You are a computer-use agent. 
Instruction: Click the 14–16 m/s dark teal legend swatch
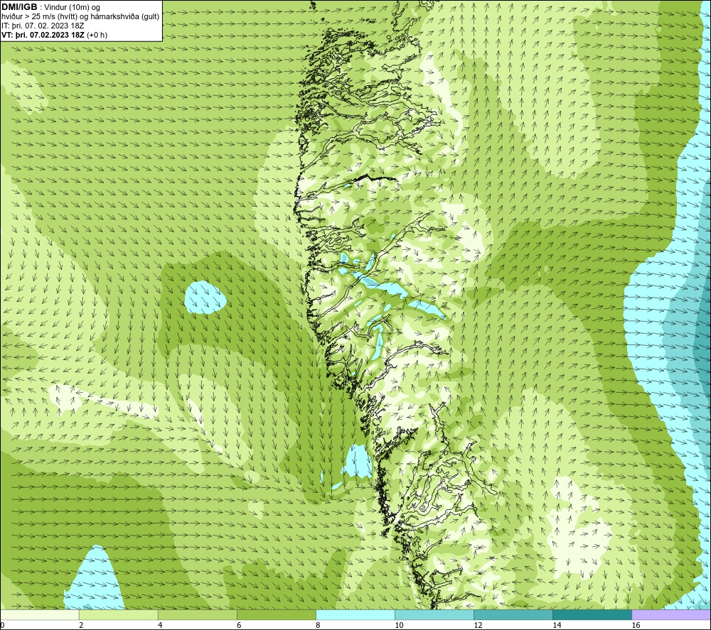tap(592, 614)
